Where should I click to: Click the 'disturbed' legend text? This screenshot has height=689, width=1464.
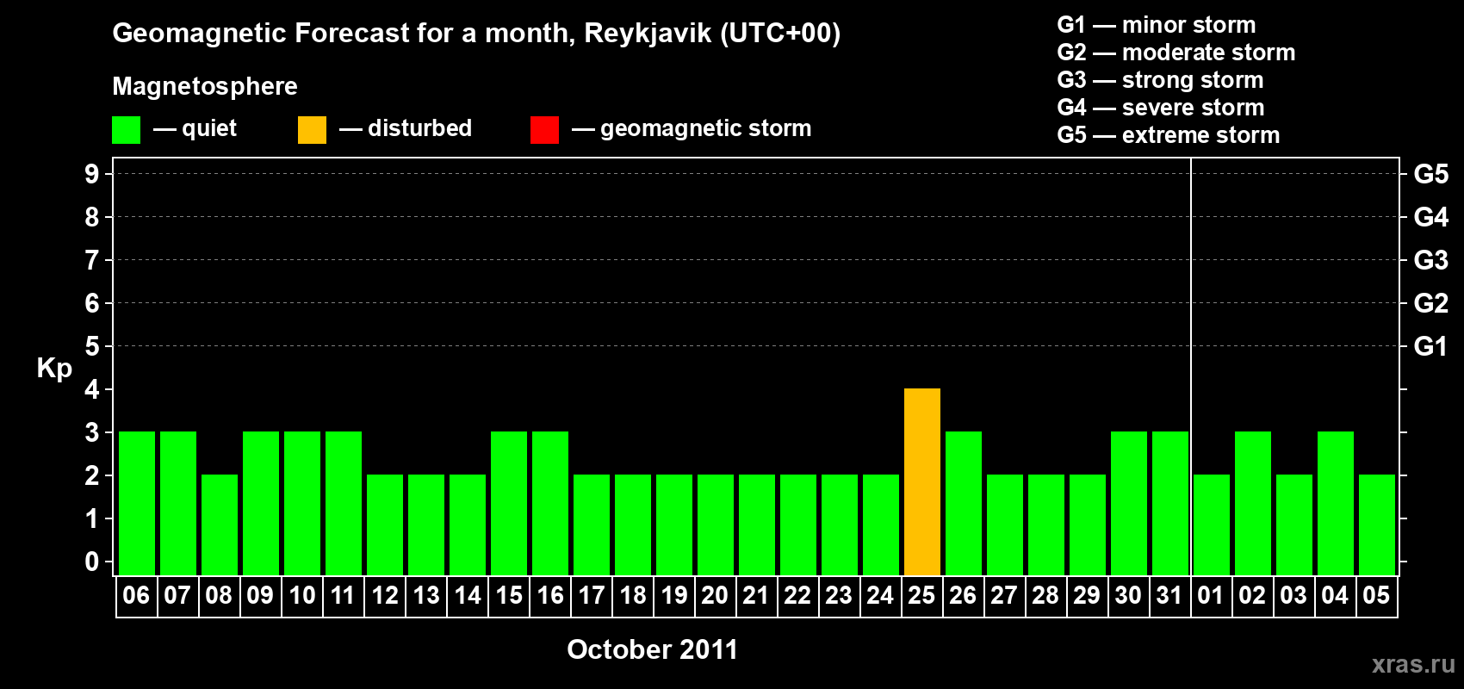pos(419,128)
